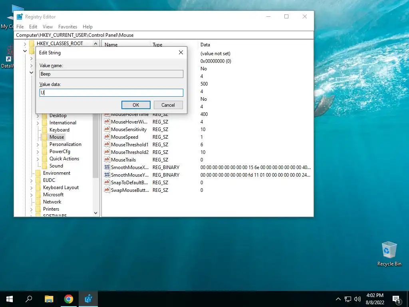Open the Windows Start menu
The width and height of the screenshot is (409, 307).
[x=10, y=299]
